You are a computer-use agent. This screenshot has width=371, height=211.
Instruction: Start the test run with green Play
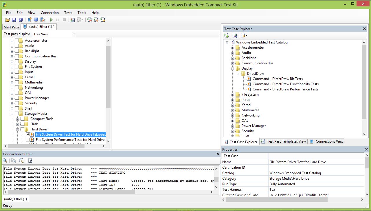51,20
